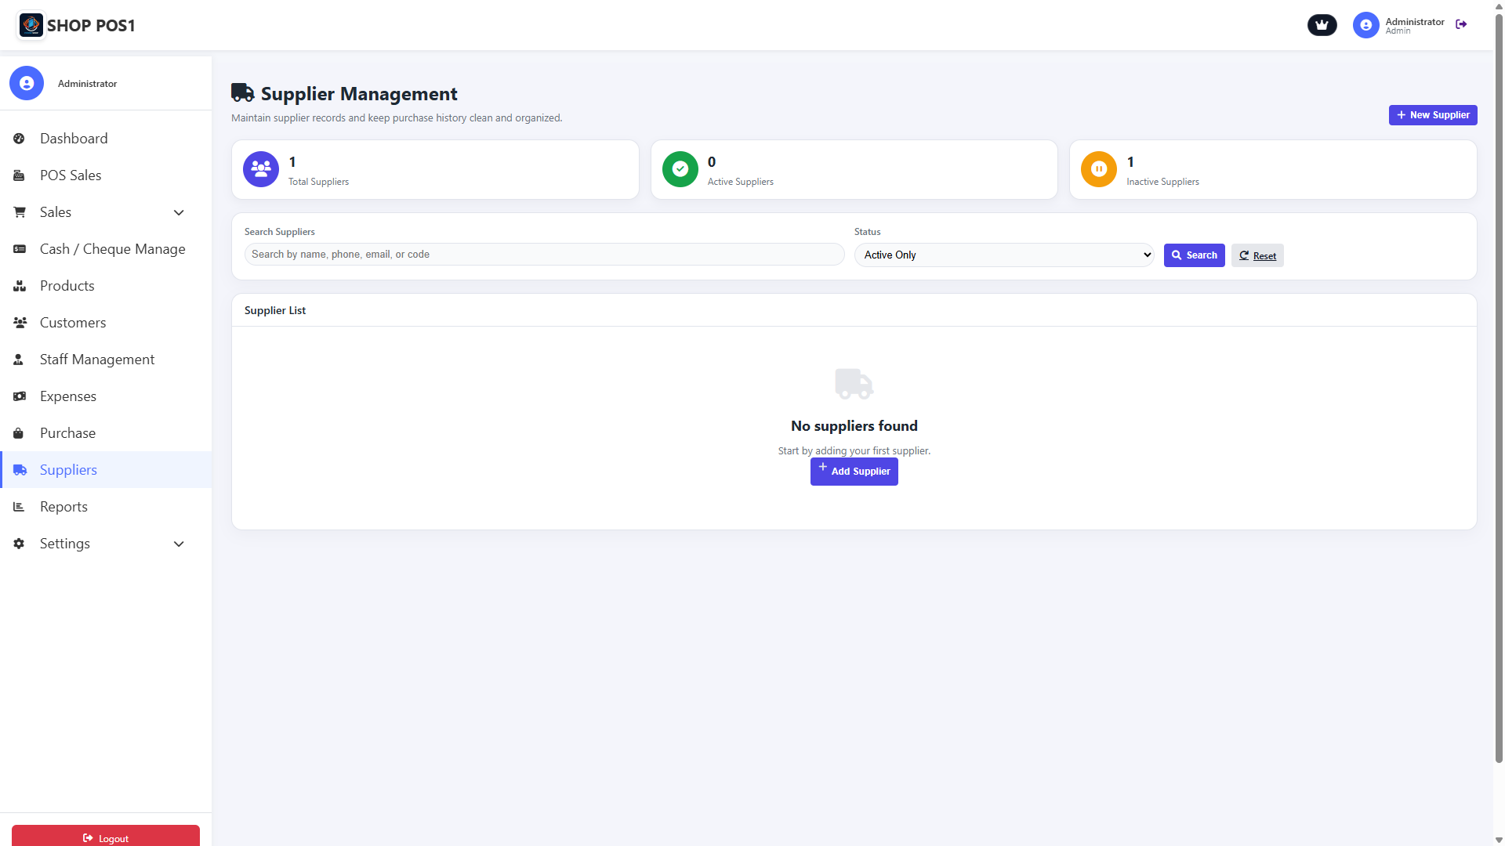The width and height of the screenshot is (1505, 846).
Task: Click the gray truck icon above No suppliers found
Action: click(x=854, y=384)
